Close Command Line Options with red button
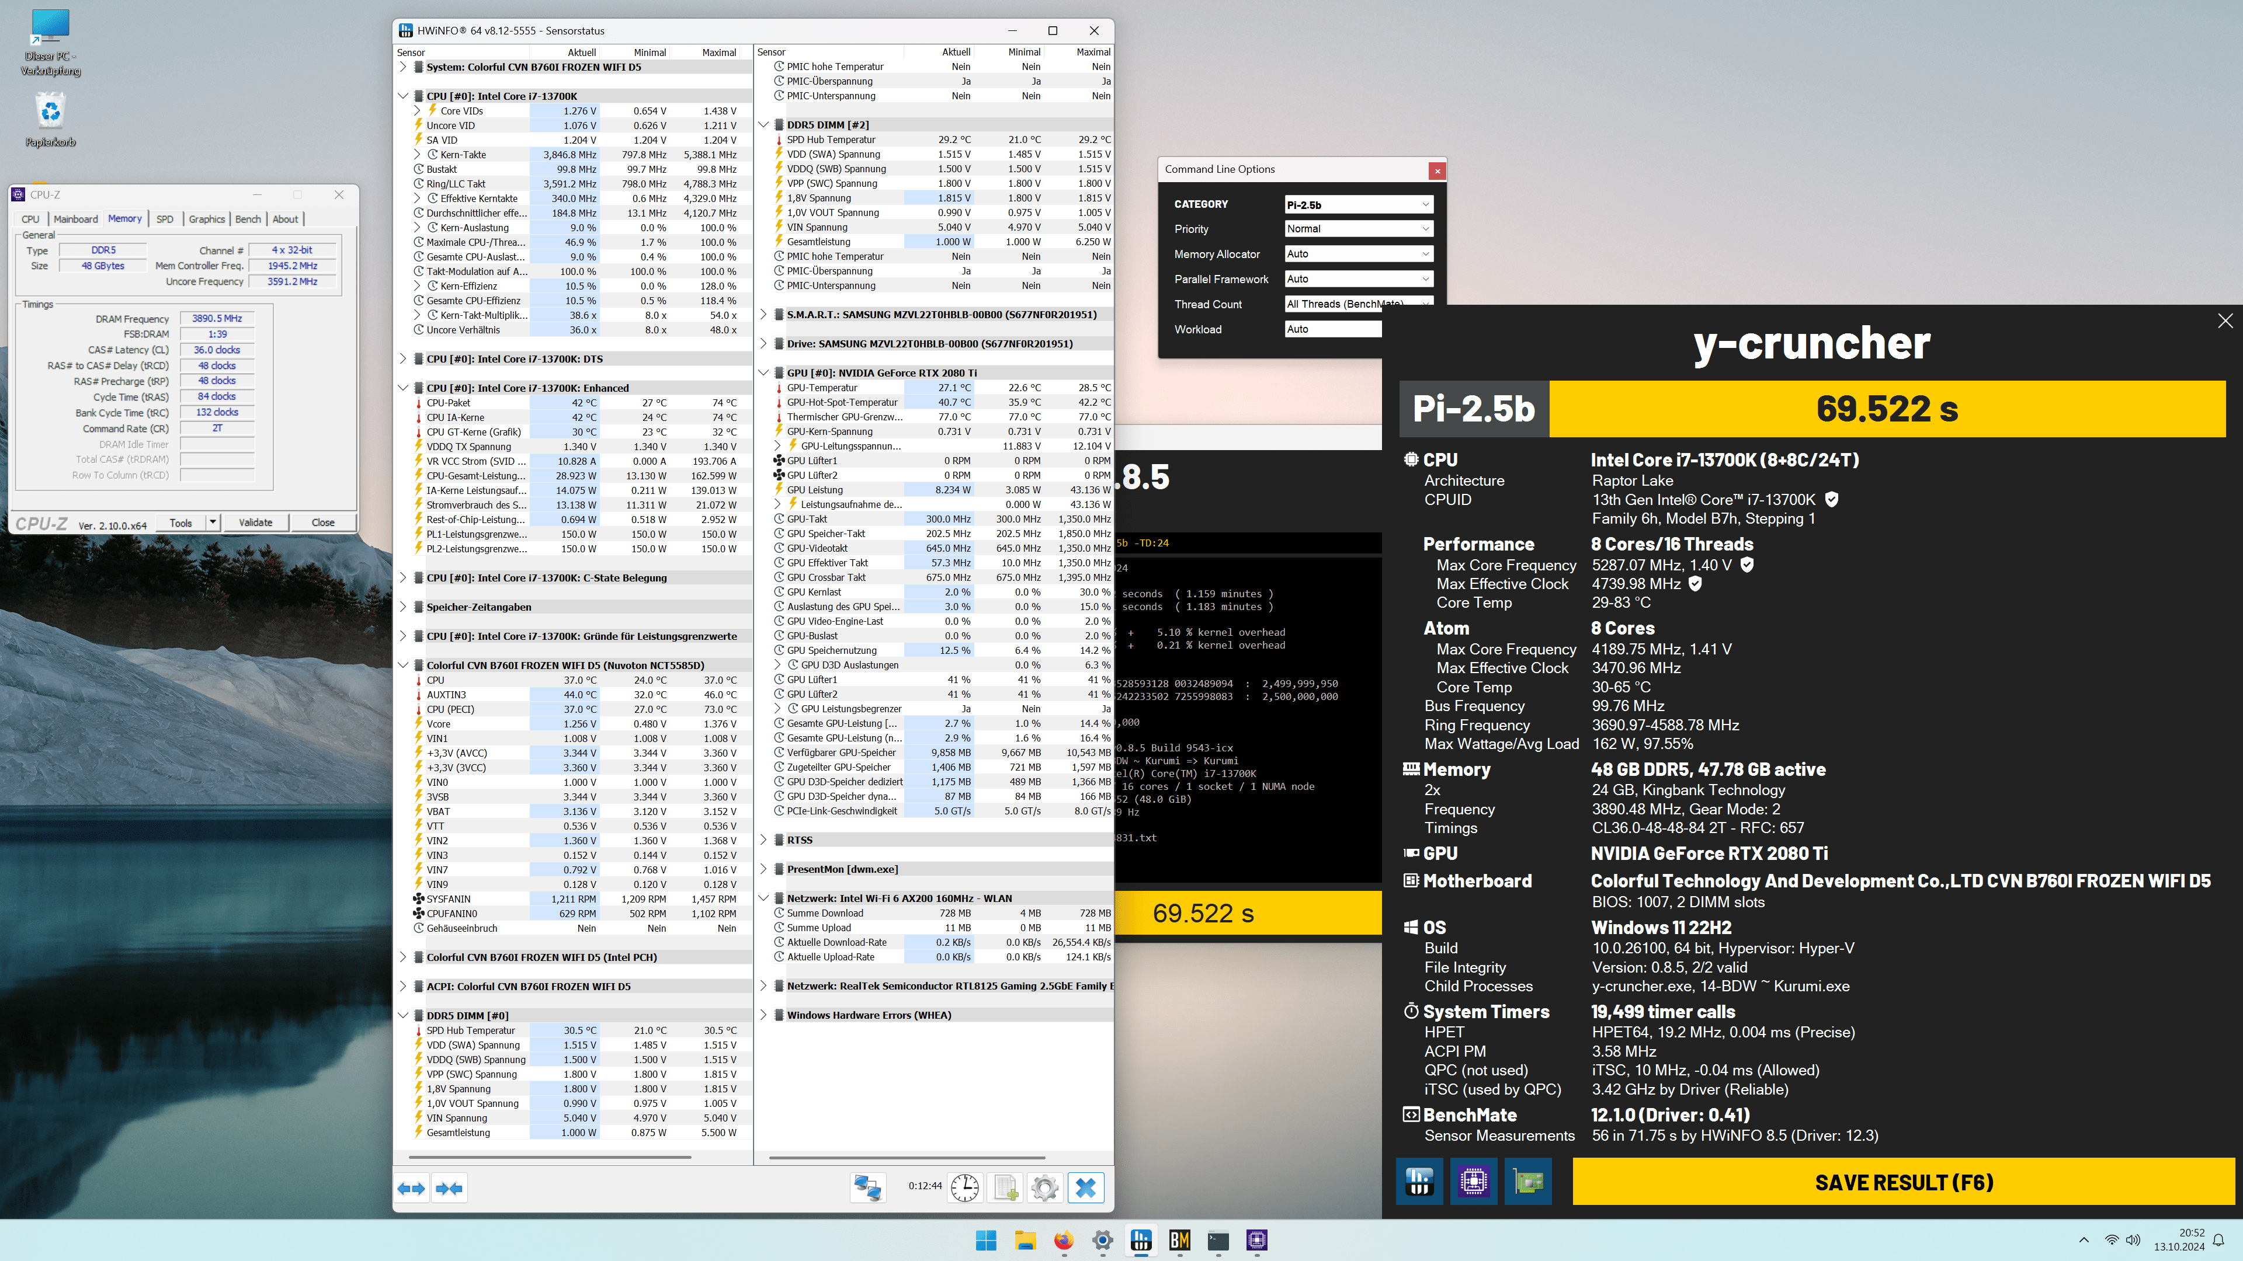Viewport: 2243px width, 1261px height. tap(1438, 170)
